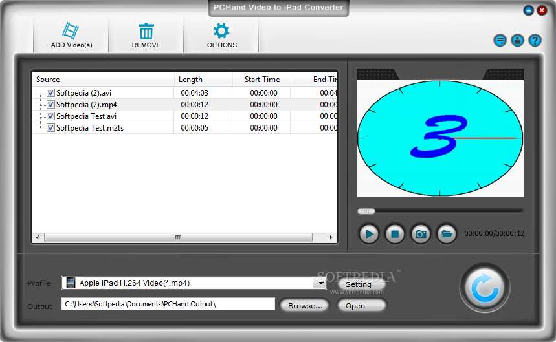
Task: Click the horizontal scrollbar thumb in file list
Action: coord(178,237)
